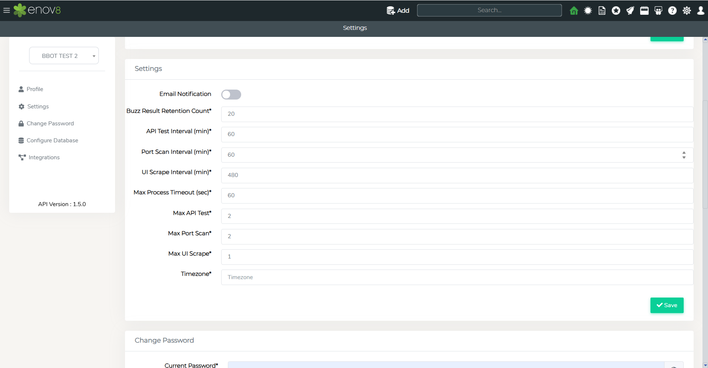Click the star circle icon
708x368 pixels.
click(616, 11)
